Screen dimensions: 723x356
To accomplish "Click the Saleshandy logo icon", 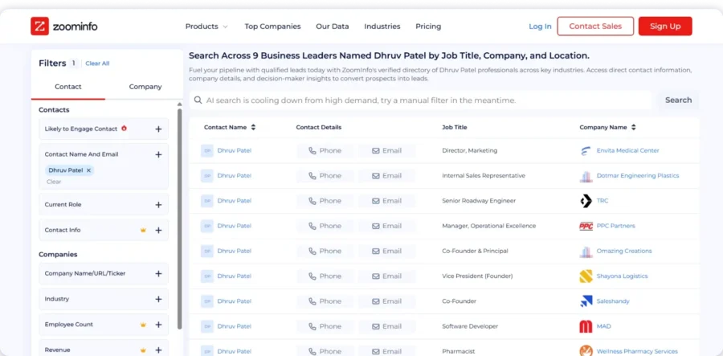I will 586,301.
